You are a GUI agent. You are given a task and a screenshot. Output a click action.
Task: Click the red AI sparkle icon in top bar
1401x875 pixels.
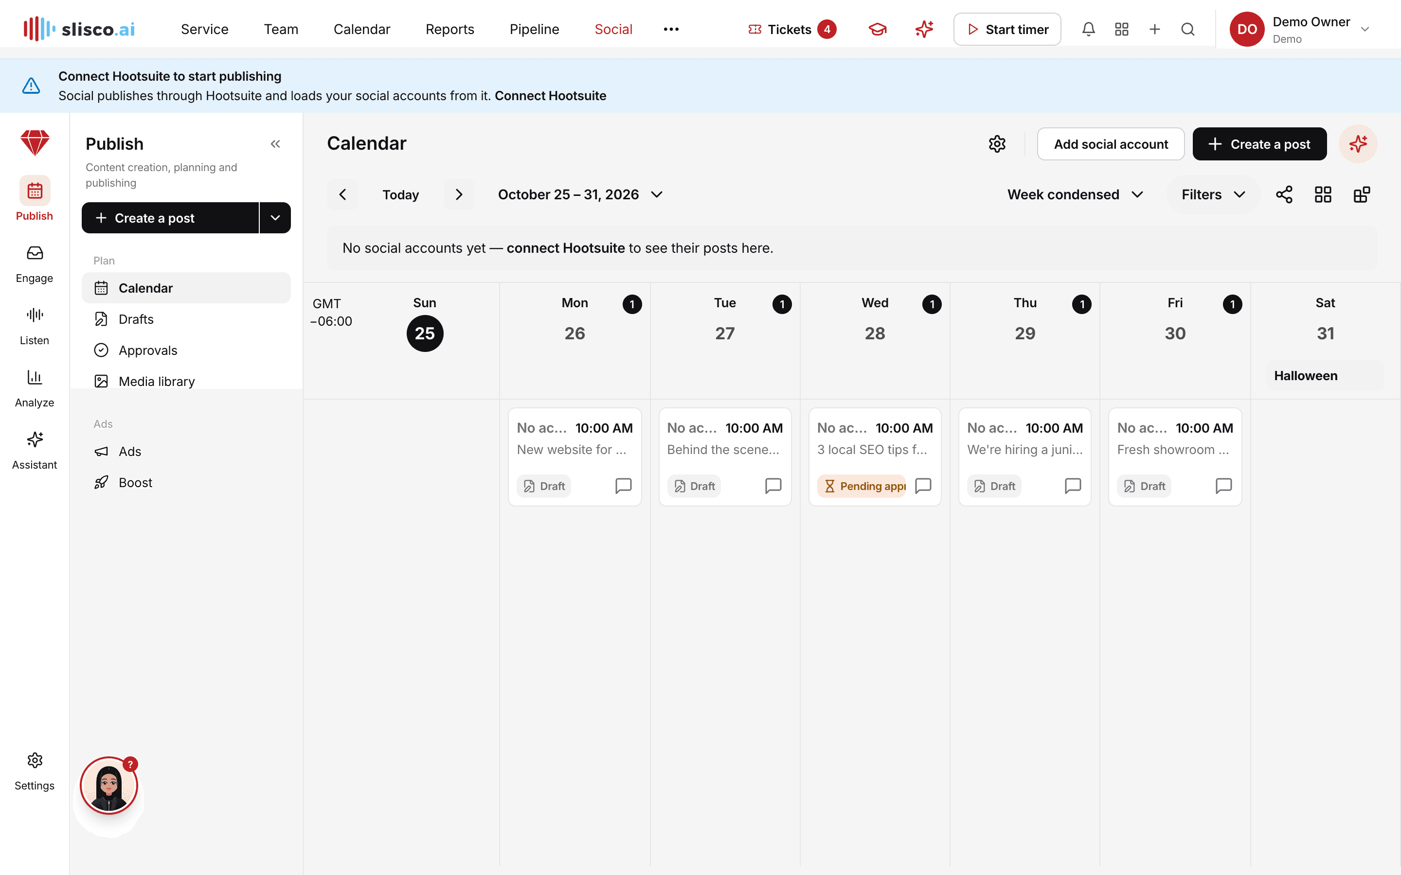[924, 29]
